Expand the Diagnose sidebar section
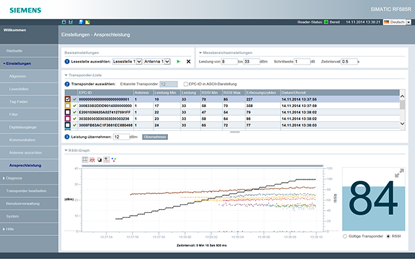This screenshot has width=415, height=259. click(14, 178)
